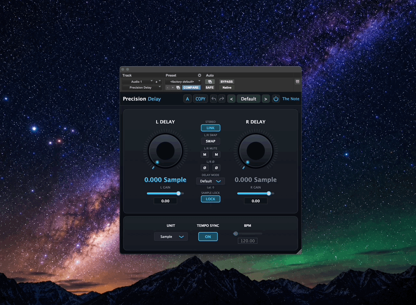416x305 pixels.
Task: Click The Note link
Action: (291, 99)
